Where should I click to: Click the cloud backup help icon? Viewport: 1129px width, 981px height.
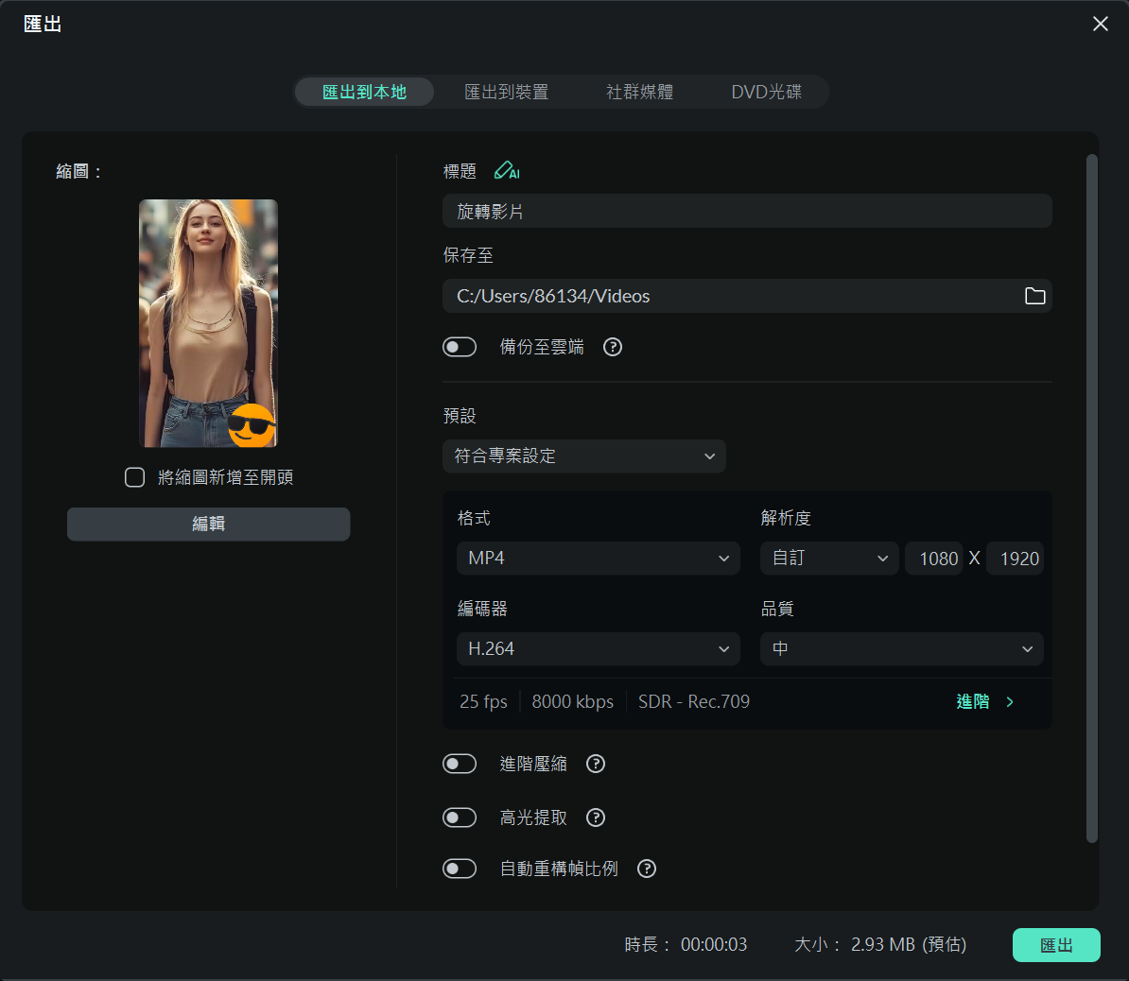click(x=612, y=347)
